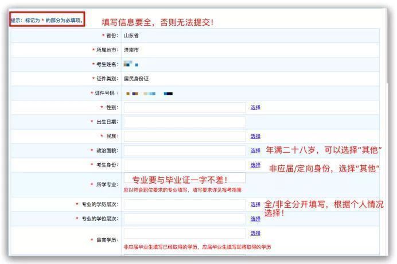Click the 出生日期 input field
The width and height of the screenshot is (397, 264).
(184, 122)
